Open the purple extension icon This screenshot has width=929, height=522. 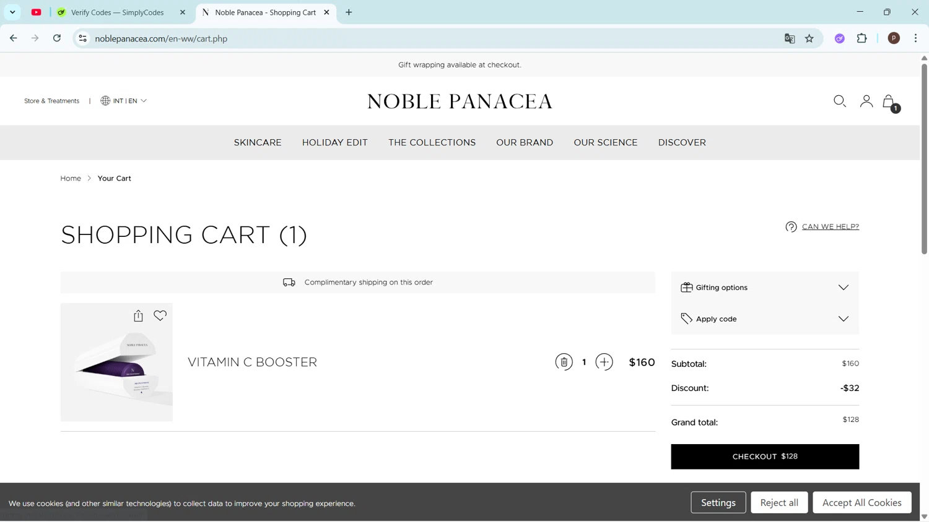click(x=840, y=38)
